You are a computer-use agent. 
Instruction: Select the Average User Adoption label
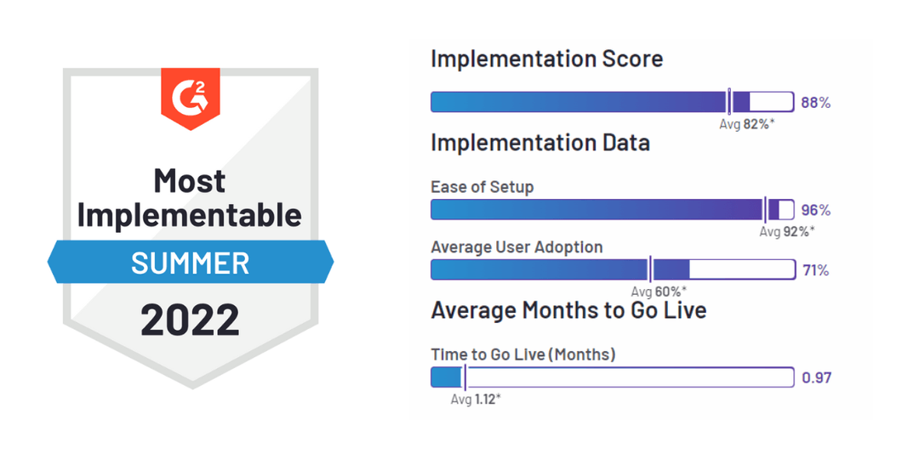517,247
